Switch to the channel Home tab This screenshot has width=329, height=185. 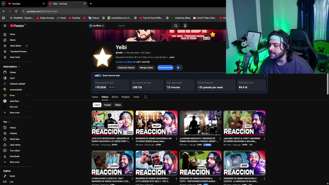(95, 97)
